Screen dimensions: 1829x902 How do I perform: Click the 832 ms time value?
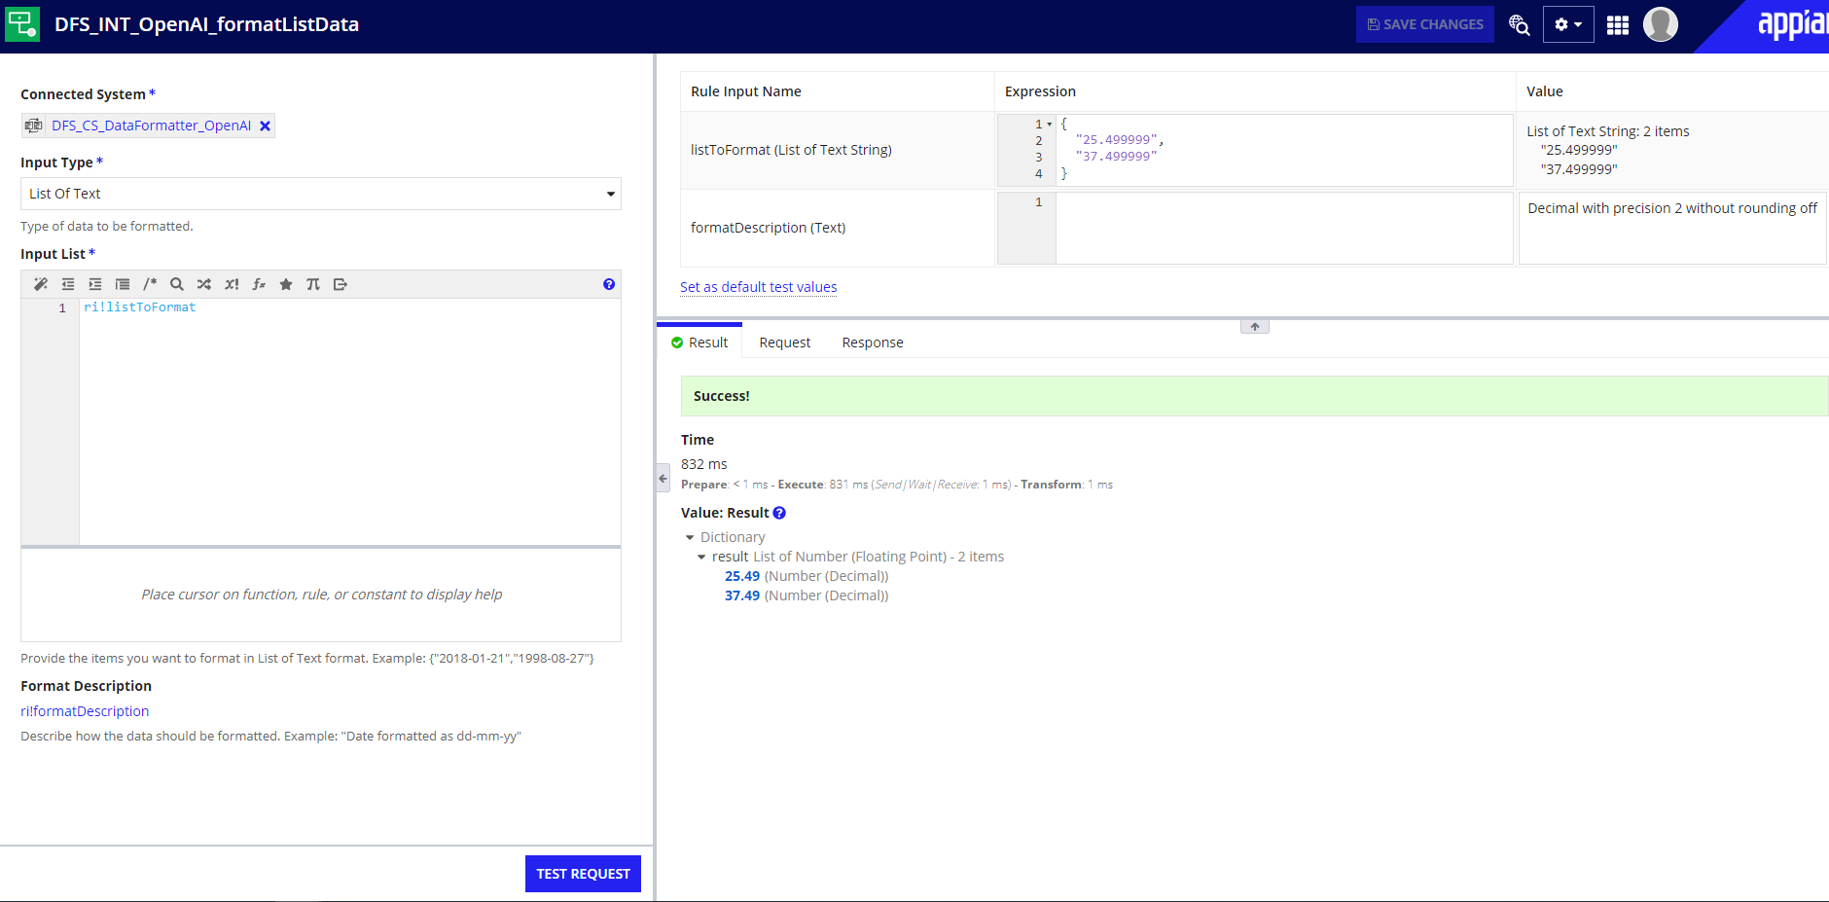pos(704,464)
